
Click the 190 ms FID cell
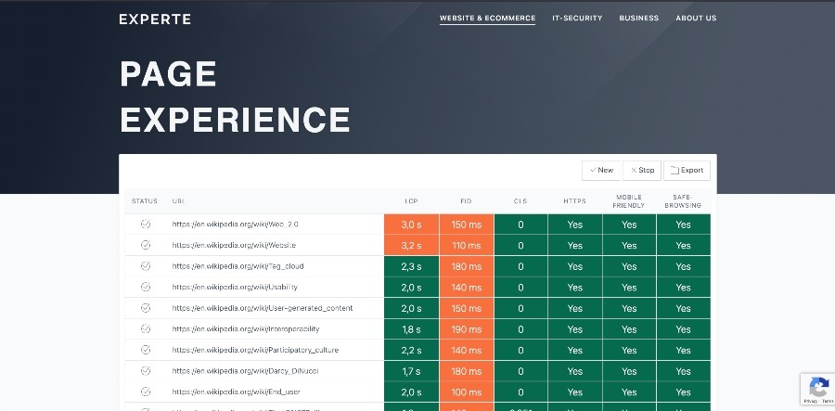click(x=467, y=329)
